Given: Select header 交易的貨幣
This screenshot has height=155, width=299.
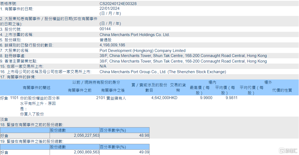Looking at the screenshot, I should pyautogui.click(x=178, y=88).
